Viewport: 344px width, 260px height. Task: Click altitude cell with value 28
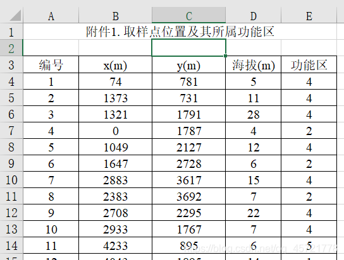click(254, 114)
